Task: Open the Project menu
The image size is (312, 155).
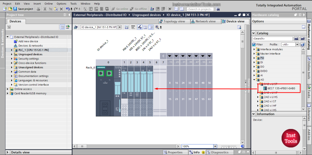Action: pos(7,4)
